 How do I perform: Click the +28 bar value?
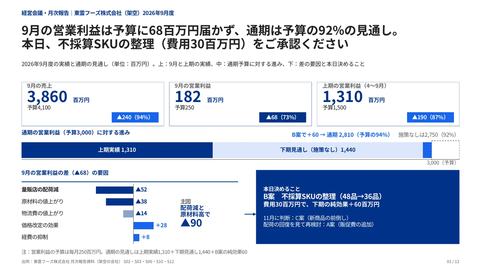(161, 225)
